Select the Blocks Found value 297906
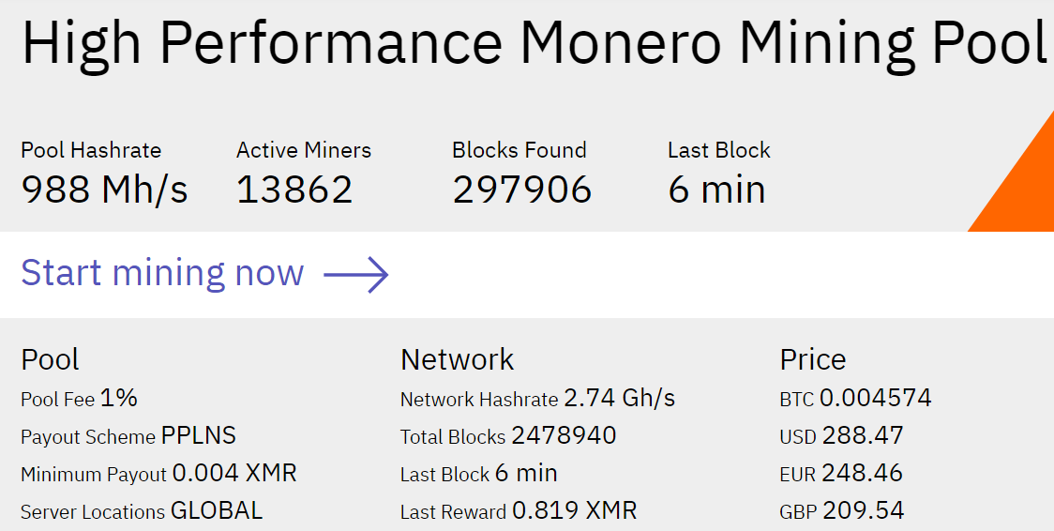This screenshot has width=1054, height=531. coord(521,190)
